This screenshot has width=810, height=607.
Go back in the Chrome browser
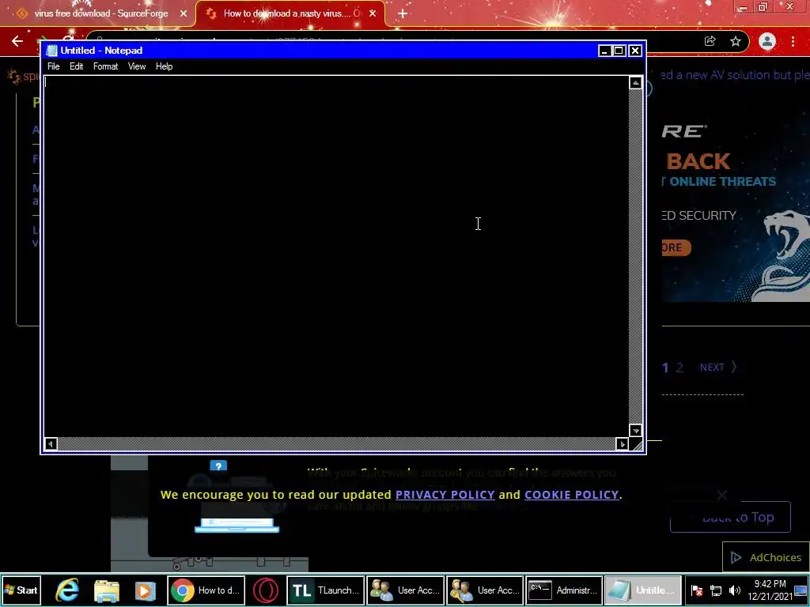click(17, 41)
